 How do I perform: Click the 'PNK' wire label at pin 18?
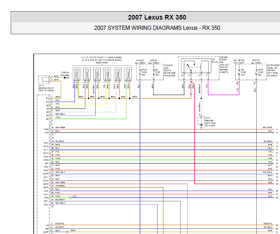coord(58,155)
